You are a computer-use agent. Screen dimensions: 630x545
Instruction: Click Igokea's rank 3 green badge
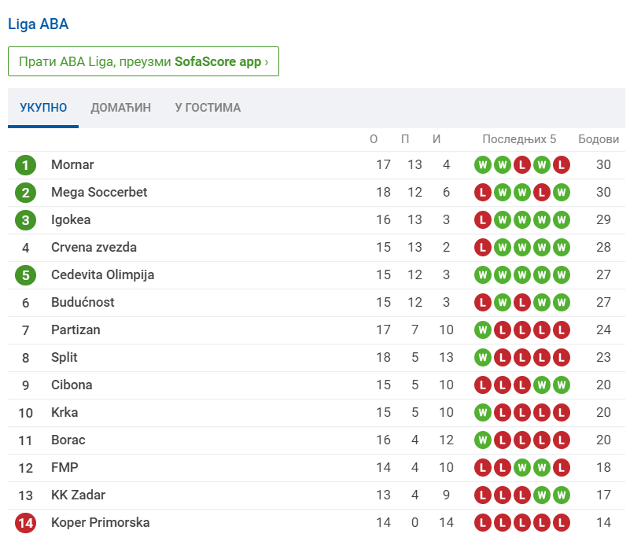pos(25,220)
